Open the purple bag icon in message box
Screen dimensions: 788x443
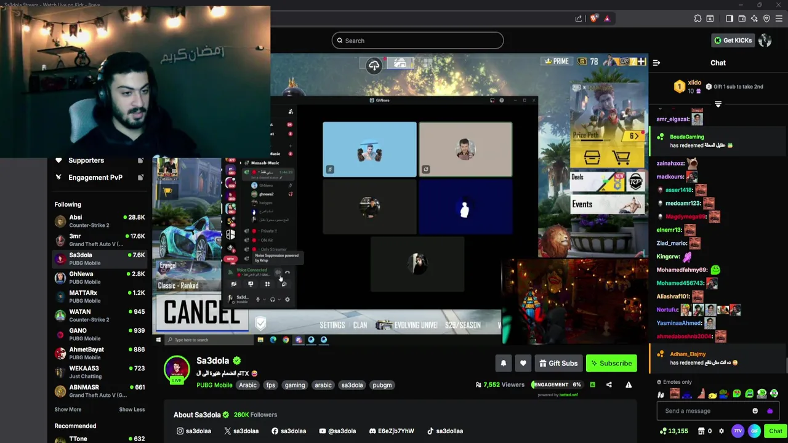point(770,411)
